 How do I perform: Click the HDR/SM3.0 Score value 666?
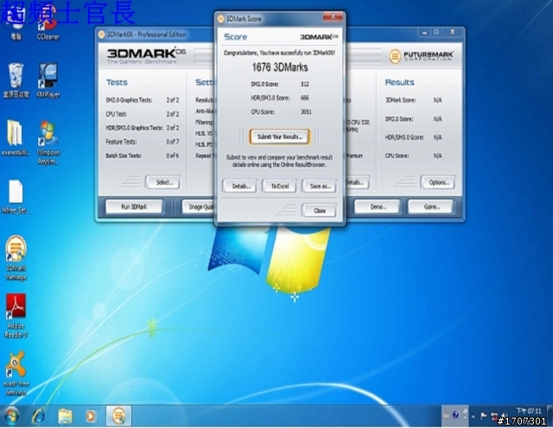click(x=305, y=98)
